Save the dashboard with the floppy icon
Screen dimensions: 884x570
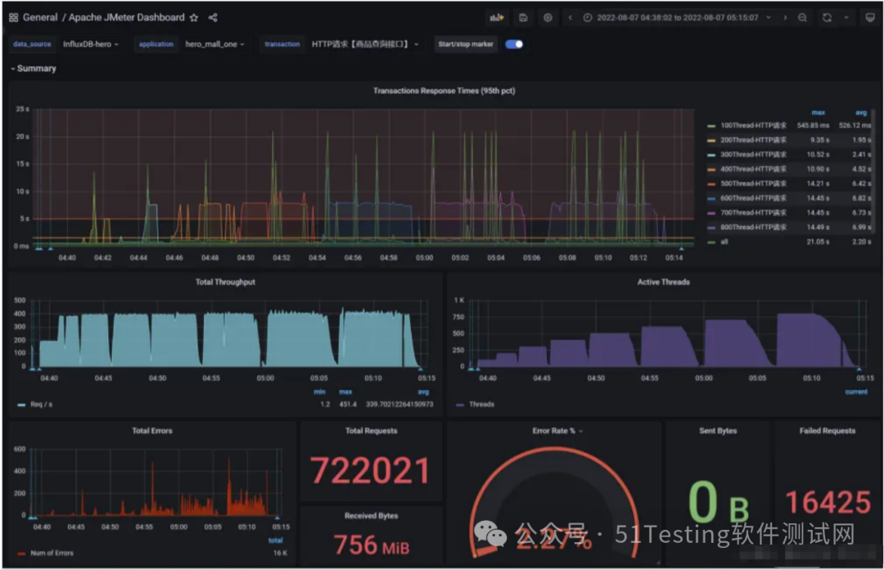pos(523,17)
